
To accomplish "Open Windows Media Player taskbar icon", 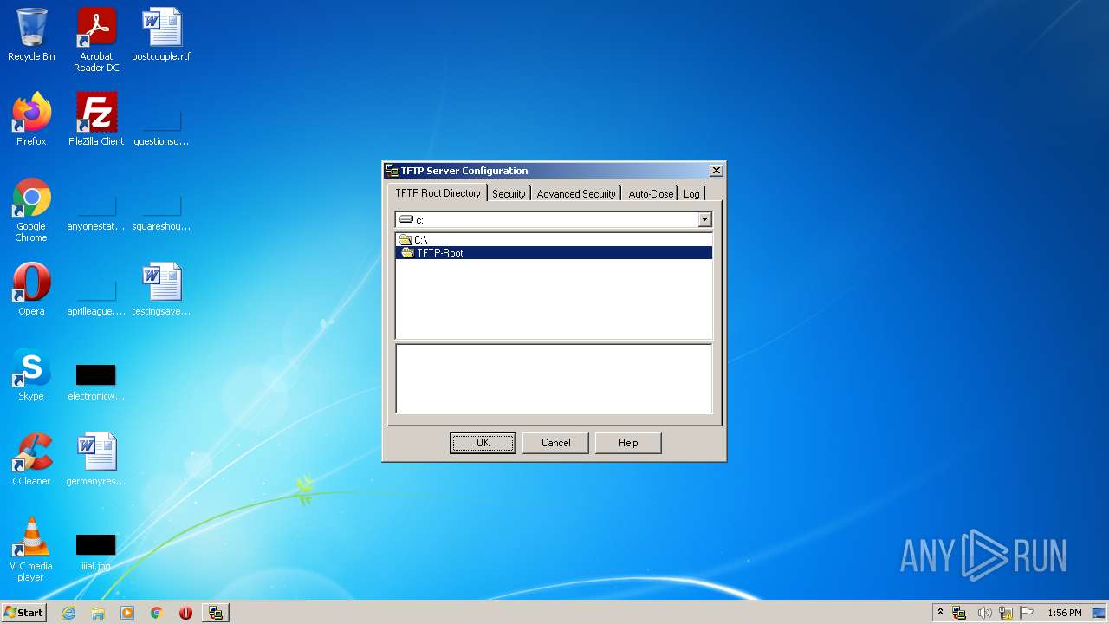I will 127,613.
